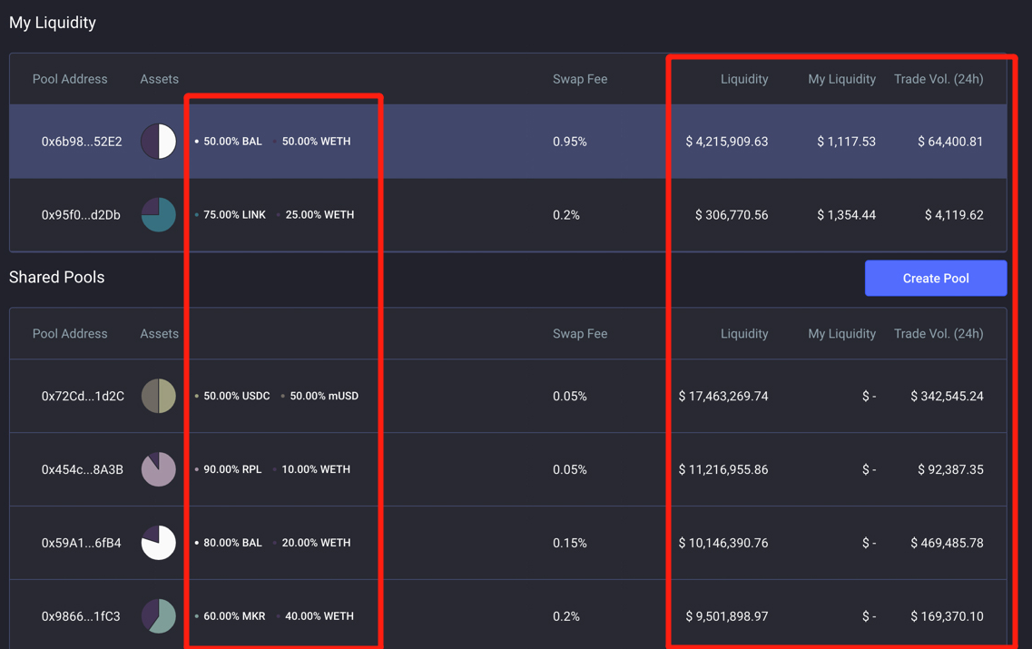This screenshot has width=1032, height=649.
Task: Click the RPL/WETH pool pie chart icon
Action: 158,469
